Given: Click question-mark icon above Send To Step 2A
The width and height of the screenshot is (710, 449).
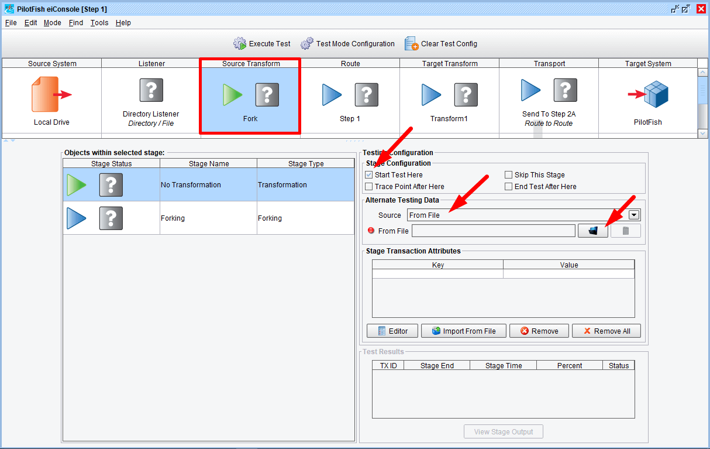Looking at the screenshot, I should pos(565,90).
